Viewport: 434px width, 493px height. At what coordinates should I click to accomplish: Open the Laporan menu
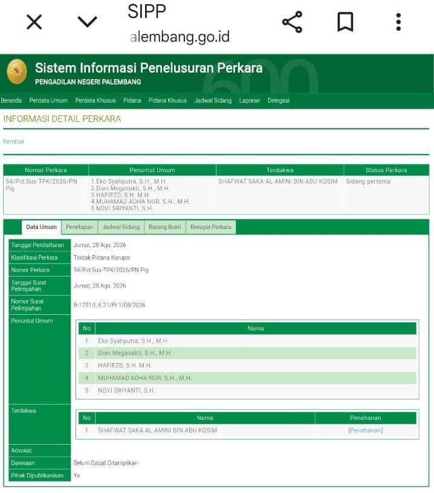tap(250, 101)
